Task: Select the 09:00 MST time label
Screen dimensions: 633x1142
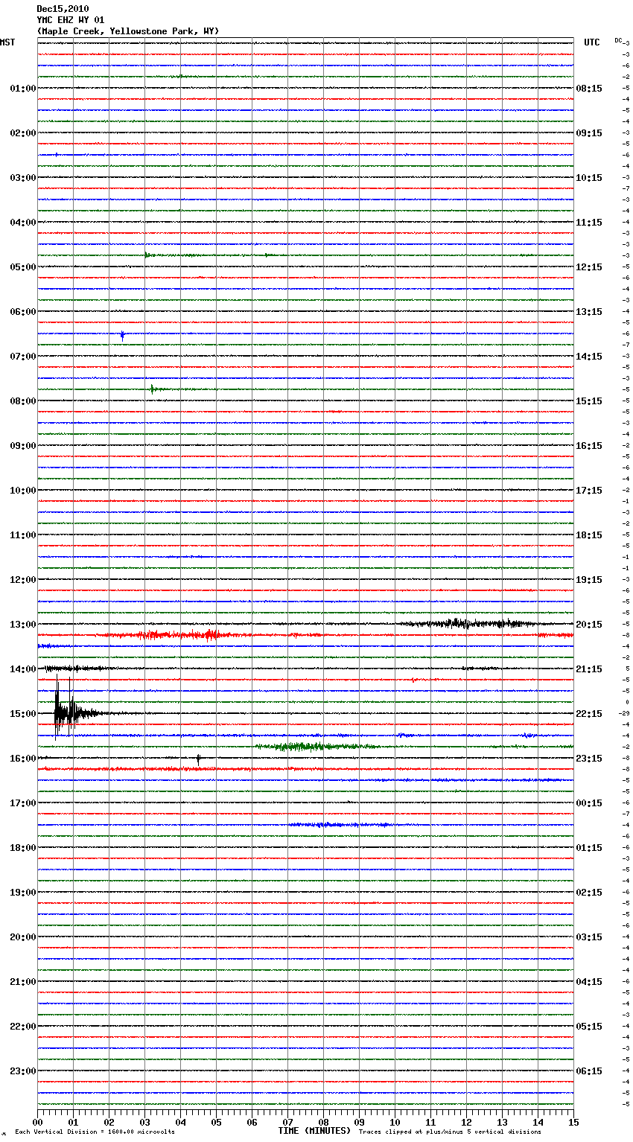Action: (23, 446)
